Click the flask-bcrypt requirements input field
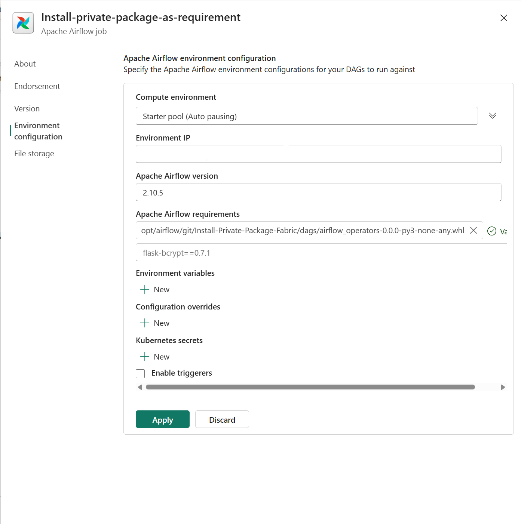The width and height of the screenshot is (521, 524). [x=321, y=253]
